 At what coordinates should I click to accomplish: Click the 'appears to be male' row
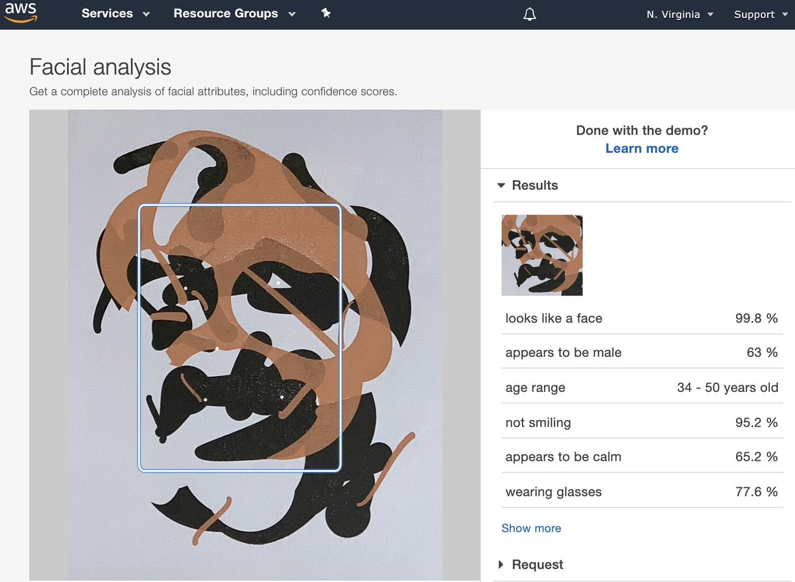point(642,353)
